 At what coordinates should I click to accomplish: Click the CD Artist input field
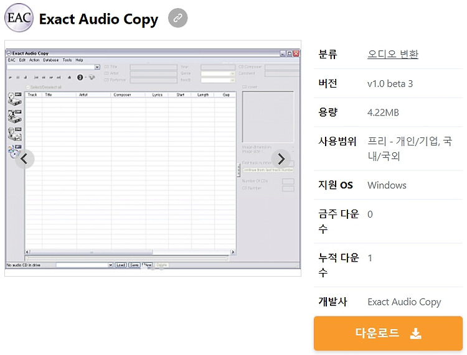coord(153,73)
